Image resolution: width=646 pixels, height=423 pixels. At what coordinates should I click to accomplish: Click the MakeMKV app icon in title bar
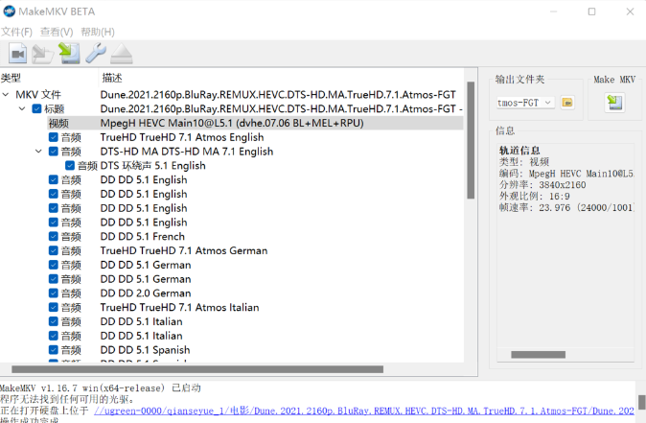[9, 12]
